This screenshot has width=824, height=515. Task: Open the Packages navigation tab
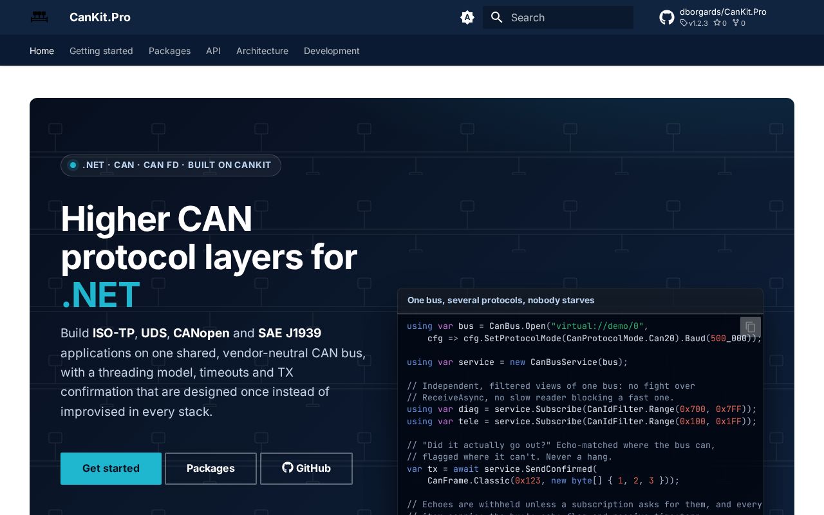[x=169, y=51]
